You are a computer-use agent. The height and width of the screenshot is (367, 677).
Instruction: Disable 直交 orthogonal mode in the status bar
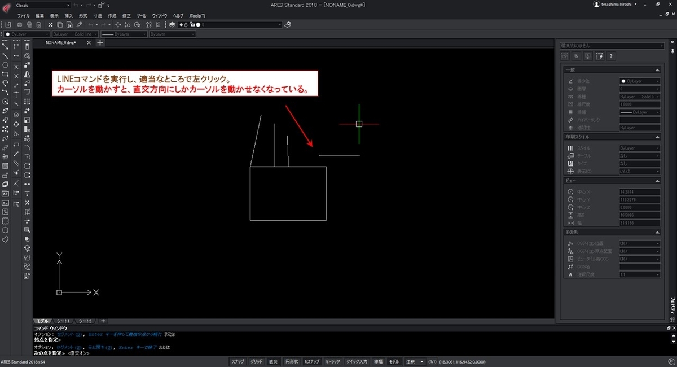click(x=273, y=361)
